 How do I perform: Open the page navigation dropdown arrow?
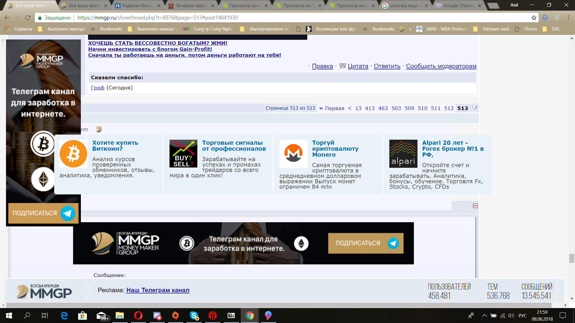click(x=474, y=108)
